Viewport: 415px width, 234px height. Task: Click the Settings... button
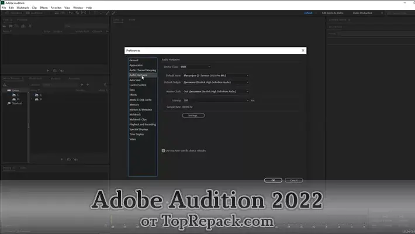[x=193, y=116]
